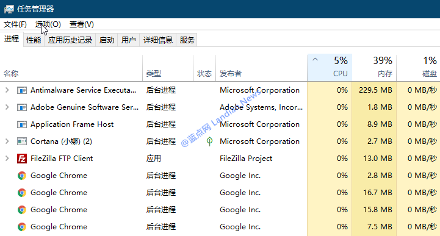Open the 文件(F) menu
The width and height of the screenshot is (440, 236).
(x=15, y=24)
